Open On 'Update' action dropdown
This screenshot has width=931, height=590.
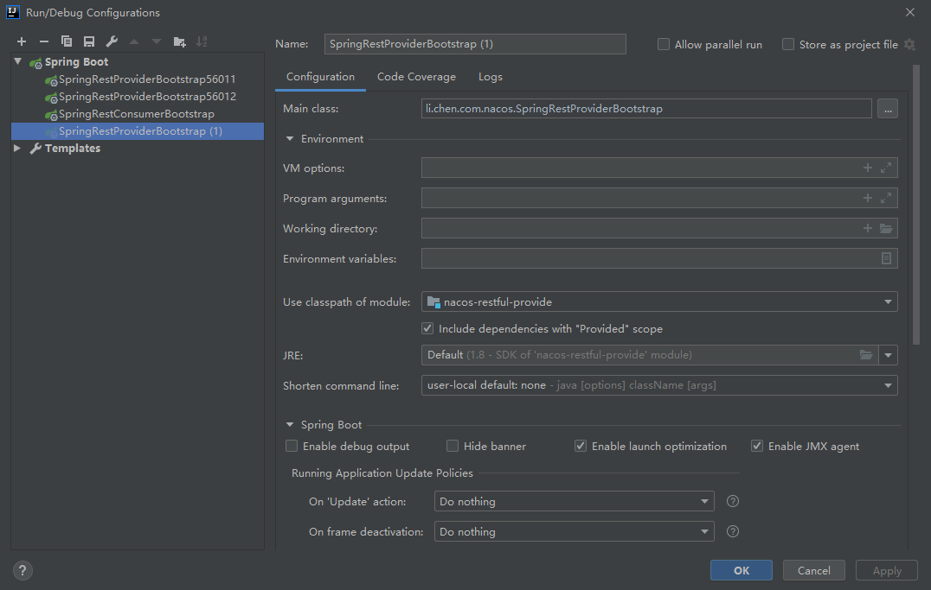pos(575,502)
